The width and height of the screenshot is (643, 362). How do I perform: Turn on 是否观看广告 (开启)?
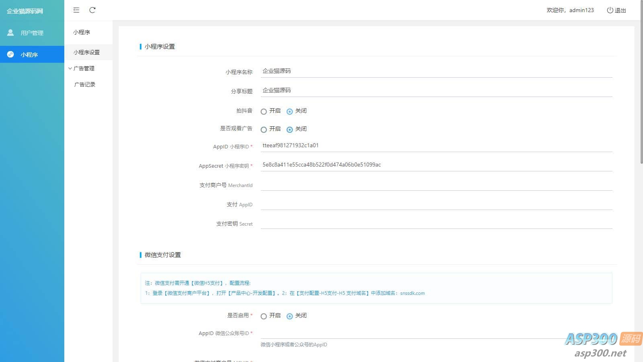(x=264, y=130)
